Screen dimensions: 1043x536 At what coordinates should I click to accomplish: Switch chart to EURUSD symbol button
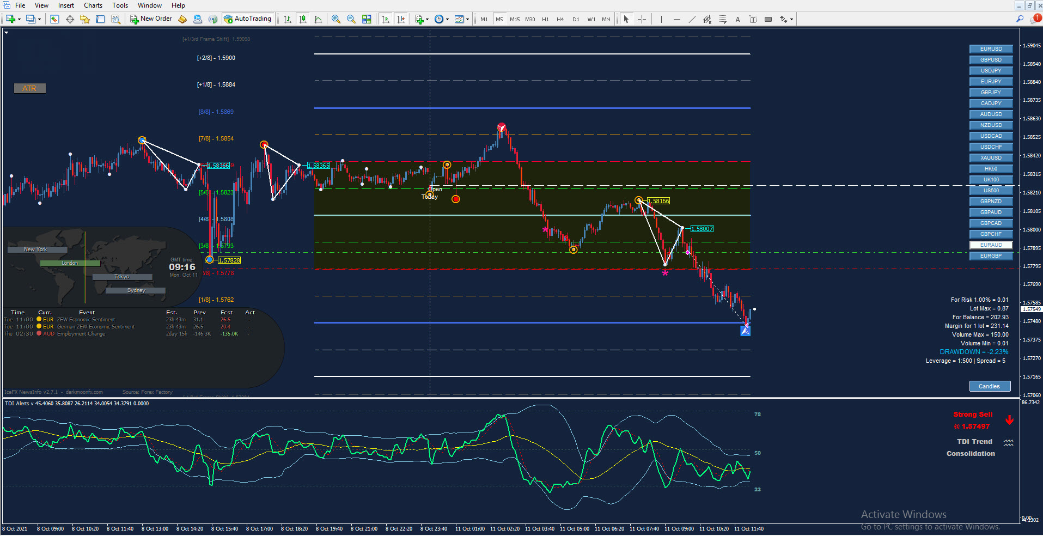[991, 49]
